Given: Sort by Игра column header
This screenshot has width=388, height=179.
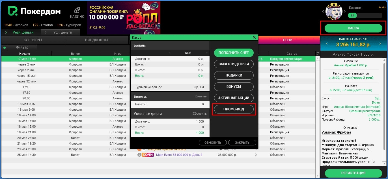Looking at the screenshot, I should click(x=118, y=54).
